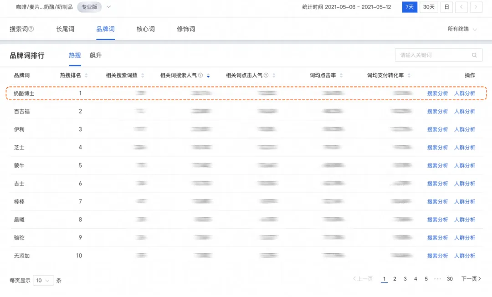This screenshot has height=297, width=492.
Task: Switch to the 长尾词 tab
Action: (x=65, y=29)
